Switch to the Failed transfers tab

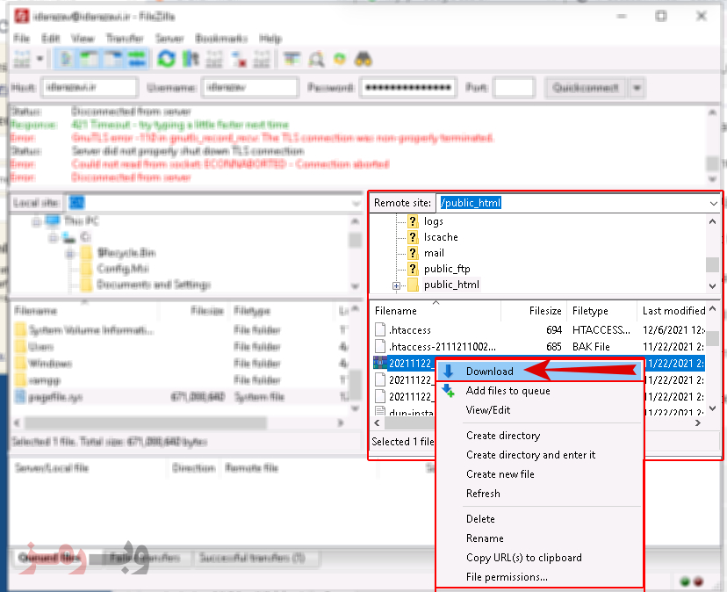click(x=144, y=558)
